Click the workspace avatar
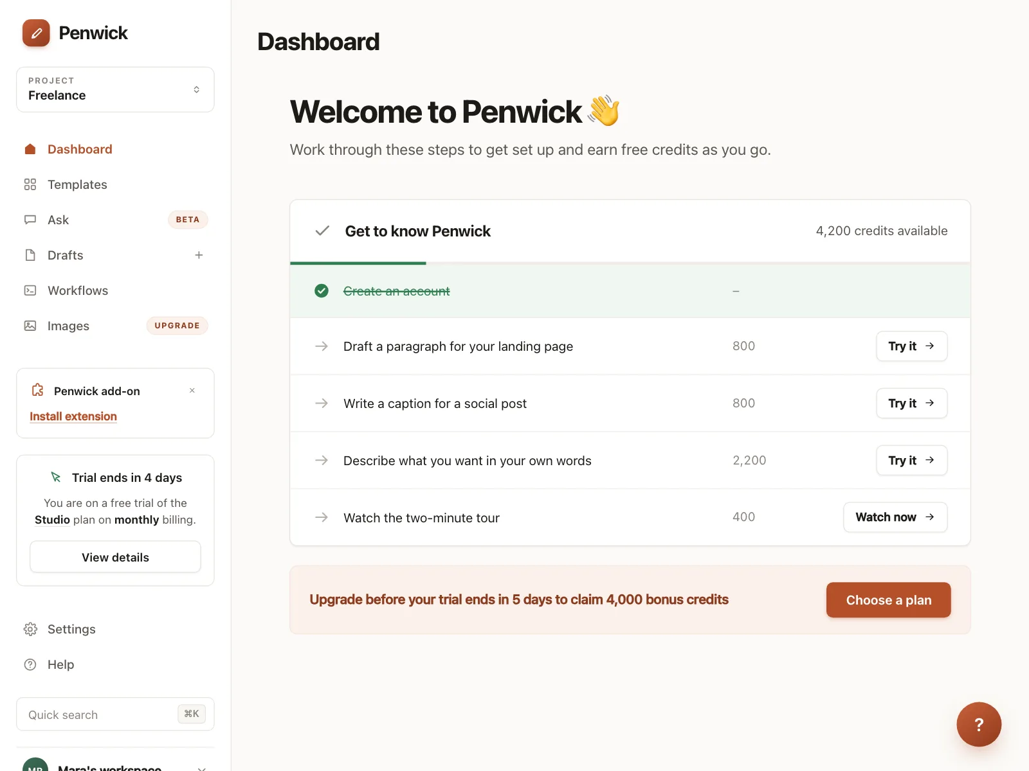The width and height of the screenshot is (1029, 771). [35, 765]
